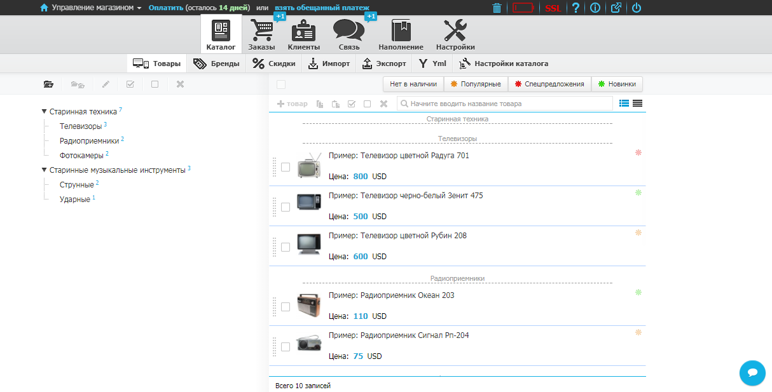Click the delete products cross icon
772x392 pixels.
coord(383,104)
